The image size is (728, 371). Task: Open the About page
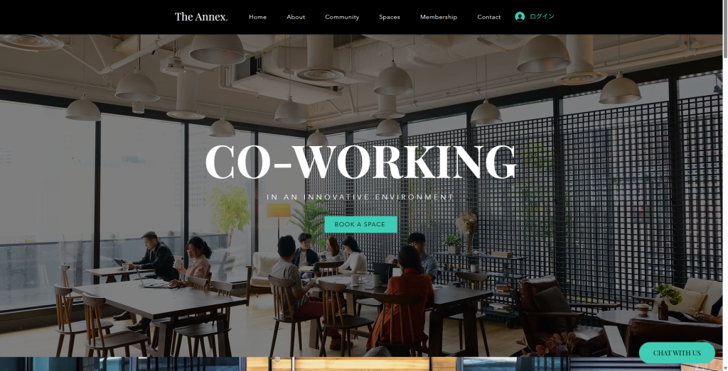coord(296,17)
